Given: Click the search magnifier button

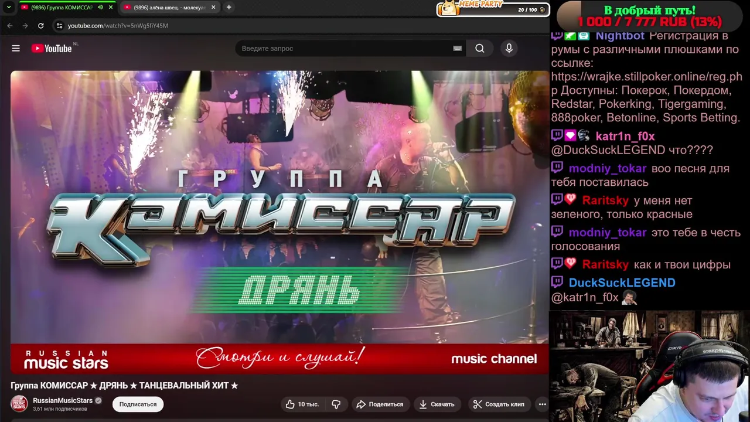Looking at the screenshot, I should tap(480, 49).
